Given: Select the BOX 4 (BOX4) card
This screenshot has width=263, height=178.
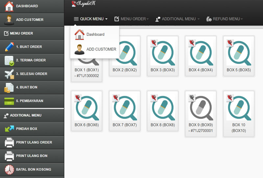Looking at the screenshot, I should click(201, 56).
